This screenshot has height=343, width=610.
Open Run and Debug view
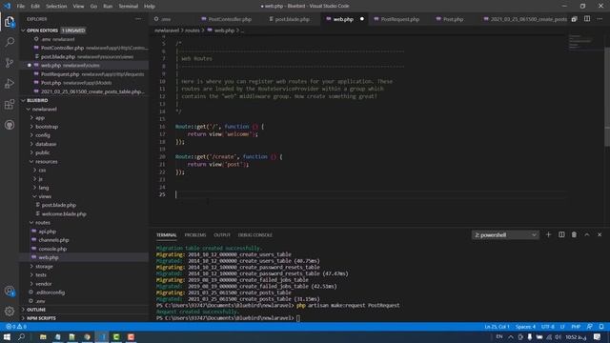coord(10,83)
